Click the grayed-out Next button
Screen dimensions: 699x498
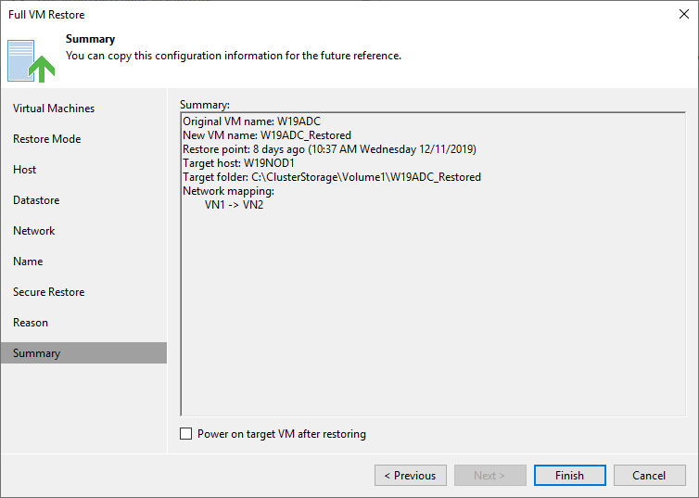point(489,475)
